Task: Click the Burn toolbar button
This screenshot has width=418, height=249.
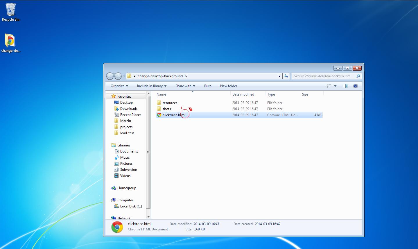Action: [x=208, y=86]
